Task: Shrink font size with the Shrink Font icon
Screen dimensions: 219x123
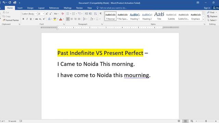Action: click(x=51, y=14)
